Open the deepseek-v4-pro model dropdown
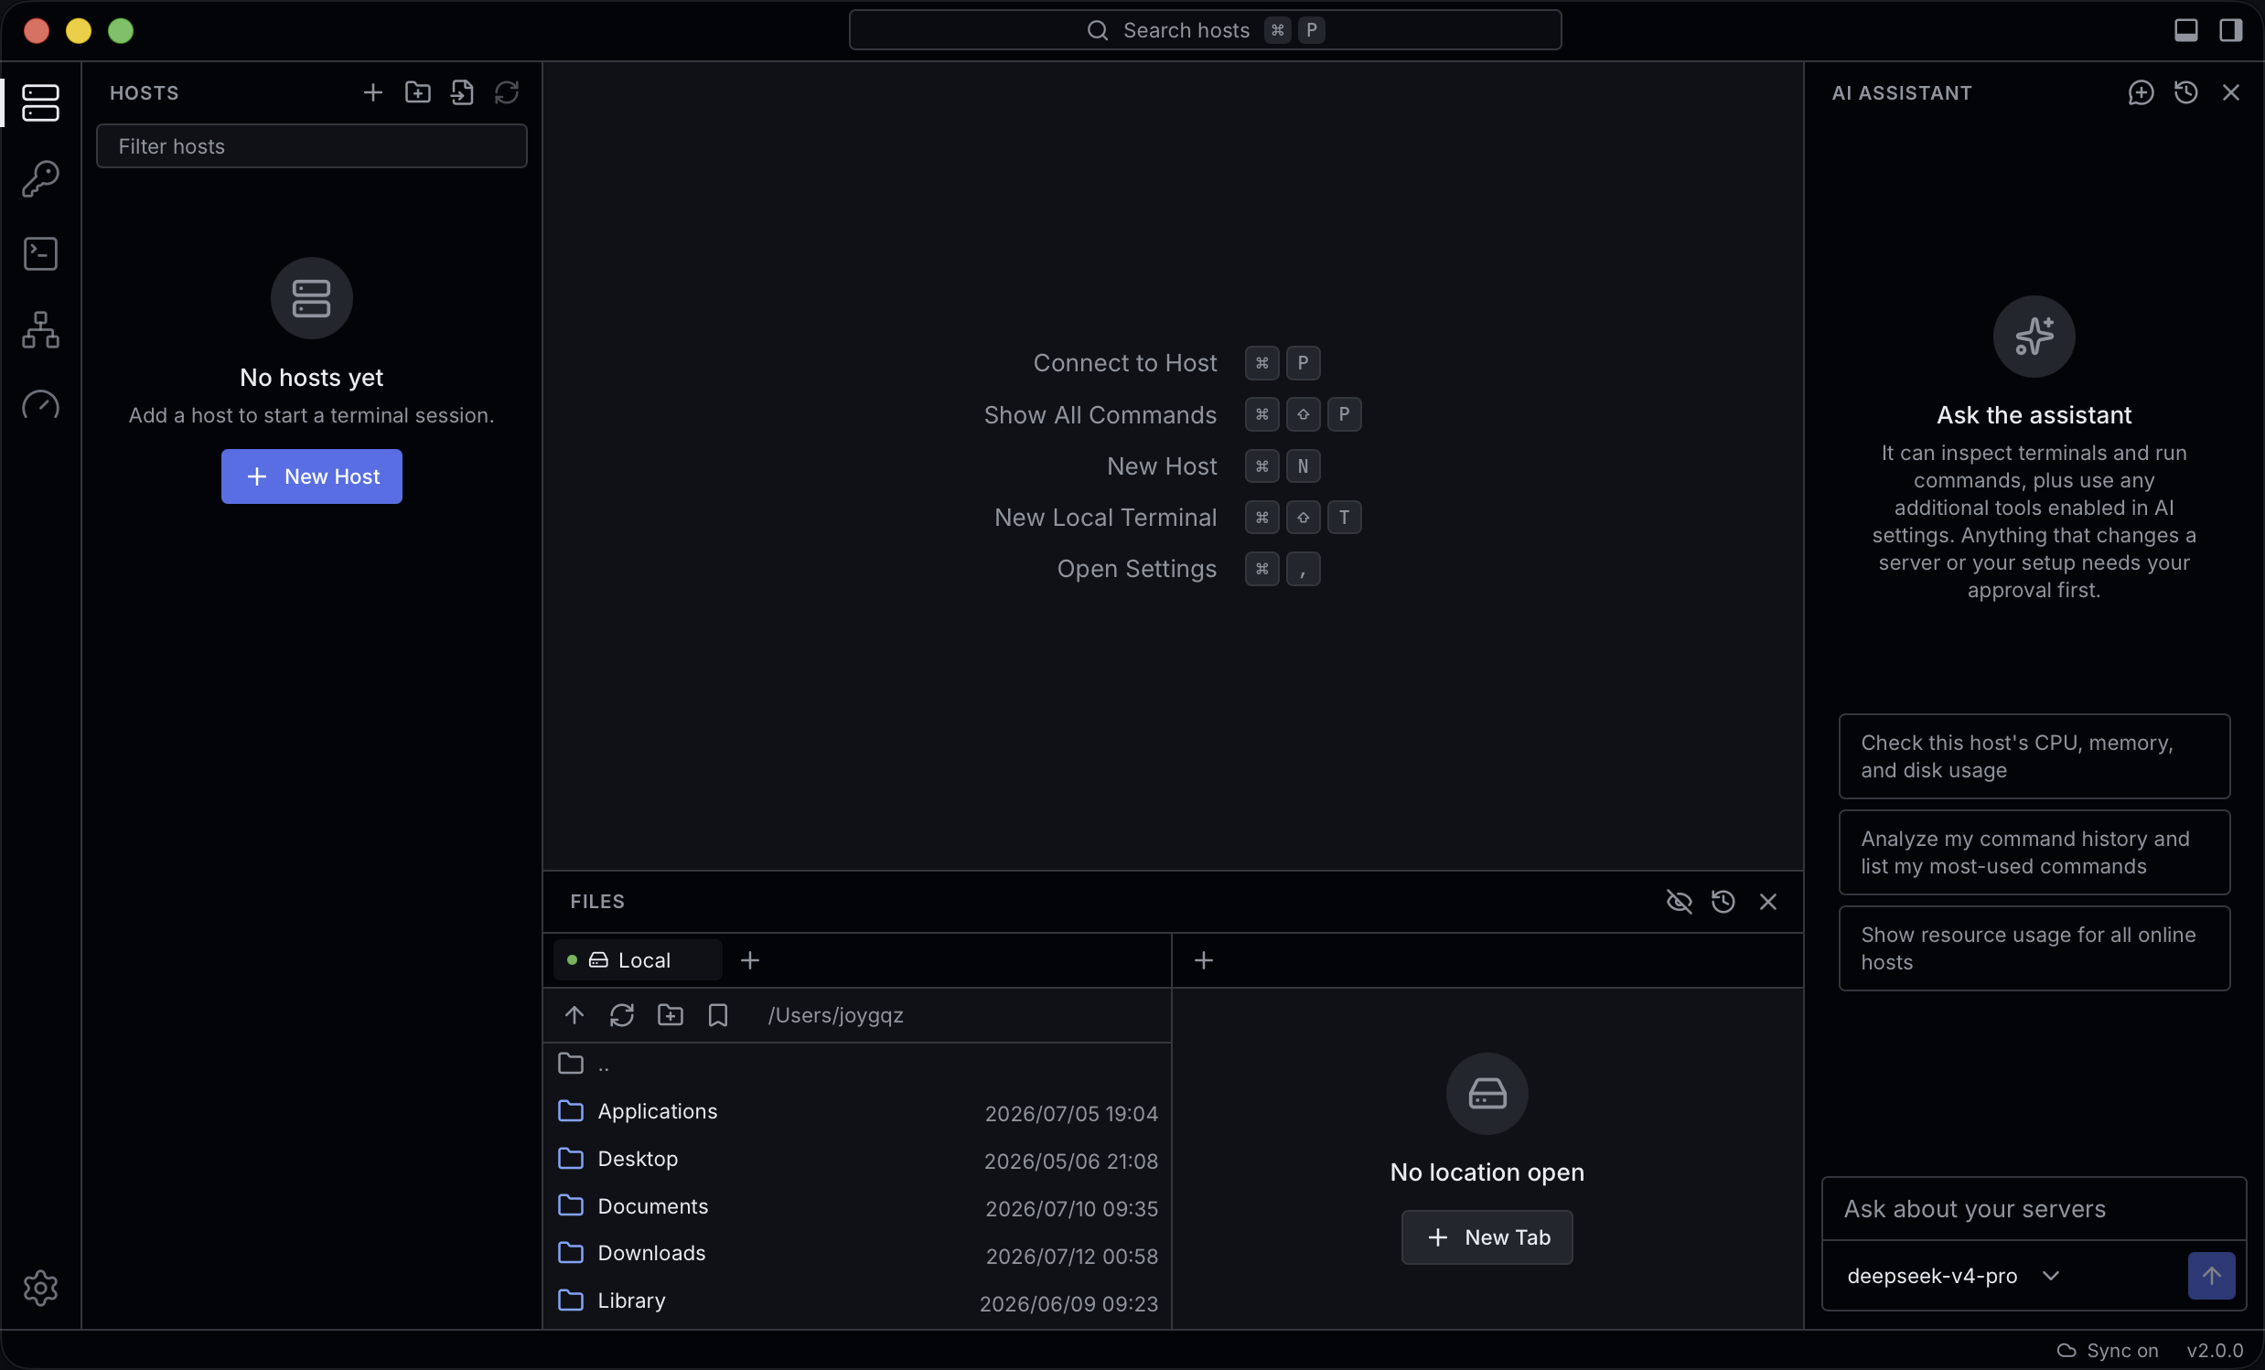The image size is (2265, 1370). pyautogui.click(x=1953, y=1276)
